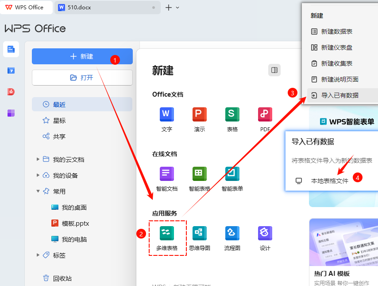This screenshot has height=286, width=378.
Task: Open 我的电脑 shortcut
Action: tap(69, 239)
